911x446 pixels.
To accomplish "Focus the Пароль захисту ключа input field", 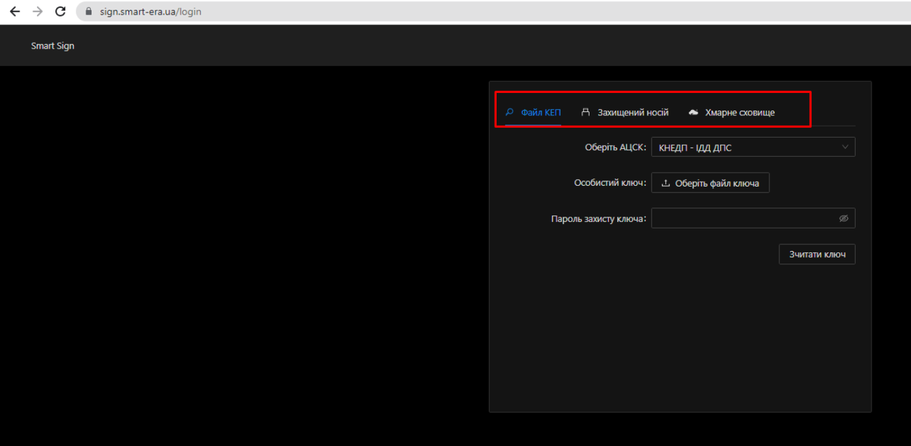I will pyautogui.click(x=743, y=219).
